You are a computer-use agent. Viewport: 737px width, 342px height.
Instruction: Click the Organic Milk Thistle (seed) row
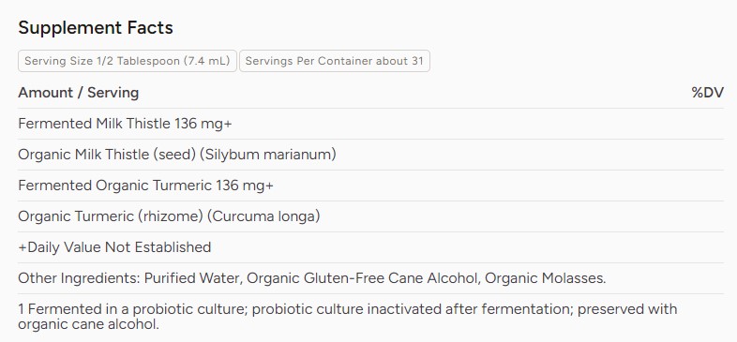click(370, 155)
